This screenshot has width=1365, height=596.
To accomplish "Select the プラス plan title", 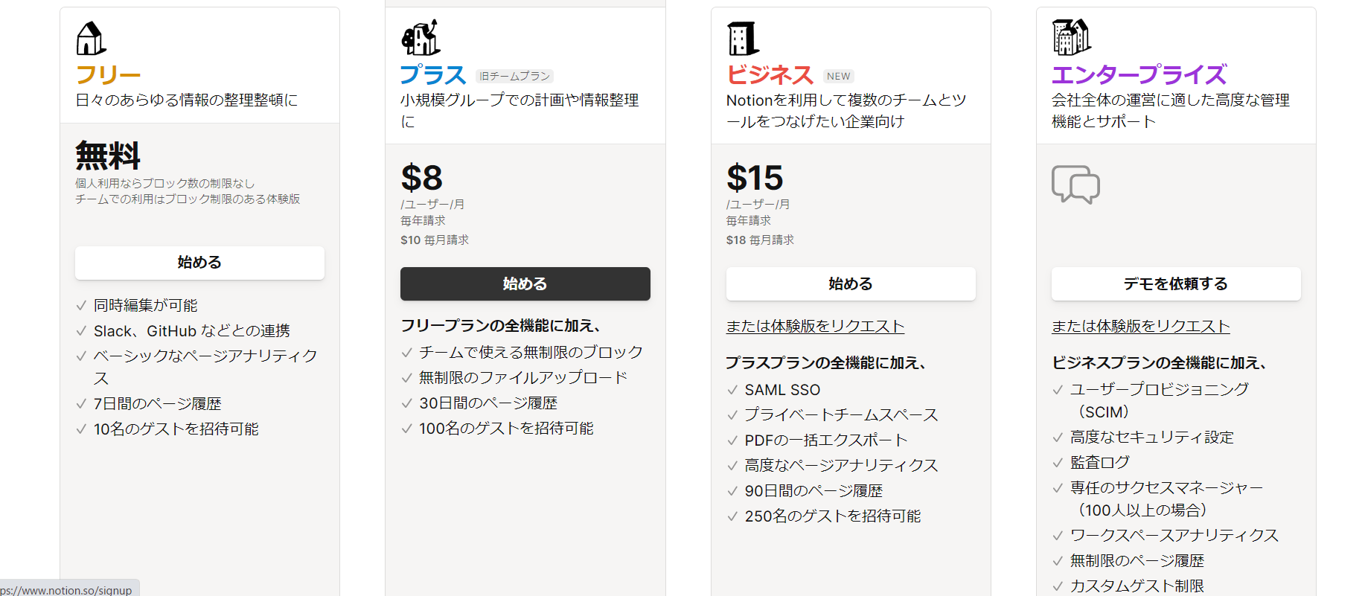I will point(433,75).
